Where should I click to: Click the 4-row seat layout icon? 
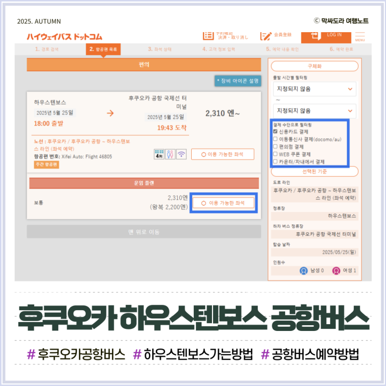pyautogui.click(x=159, y=154)
